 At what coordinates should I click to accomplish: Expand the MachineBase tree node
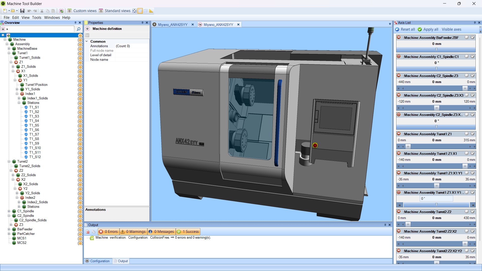9,49
